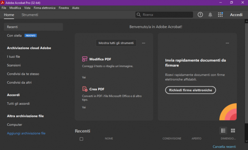
Task: Open Computer file storage
Action: (15, 125)
